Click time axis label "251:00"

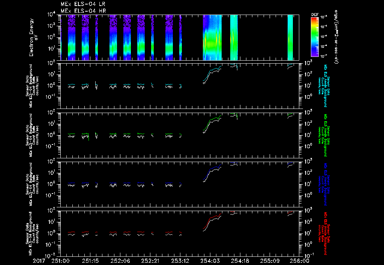(60, 261)
